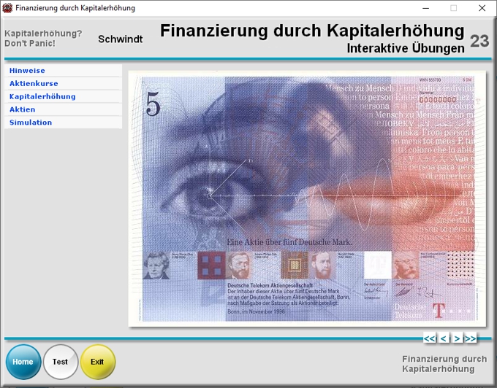Open the Hinweise section
This screenshot has height=388, width=497.
[x=27, y=71]
